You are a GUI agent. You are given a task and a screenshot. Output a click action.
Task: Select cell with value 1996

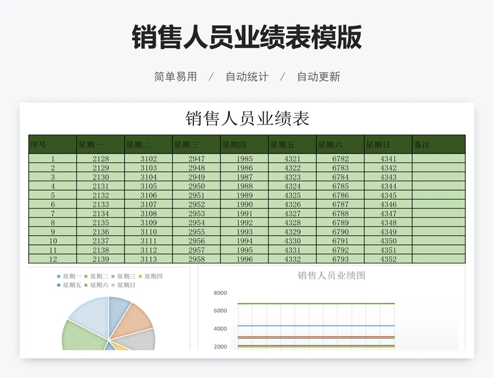(x=244, y=259)
